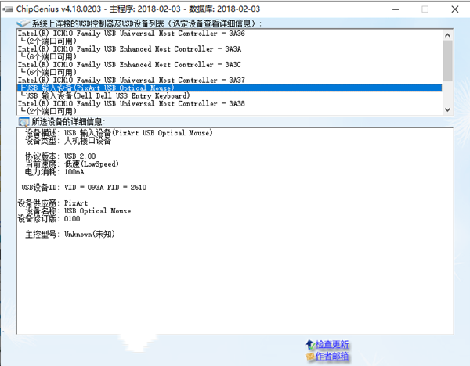Screen dimensions: 470x366
Task: Select the 6个端口可用 row under controller 3A3A
Action: pyautogui.click(x=230, y=56)
